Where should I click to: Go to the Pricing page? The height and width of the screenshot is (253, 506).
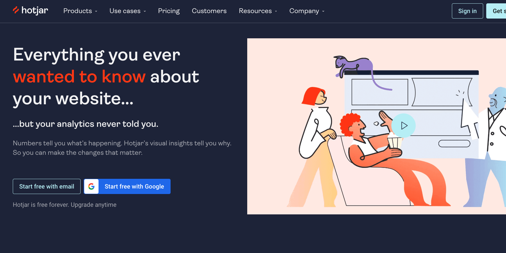coord(169,11)
